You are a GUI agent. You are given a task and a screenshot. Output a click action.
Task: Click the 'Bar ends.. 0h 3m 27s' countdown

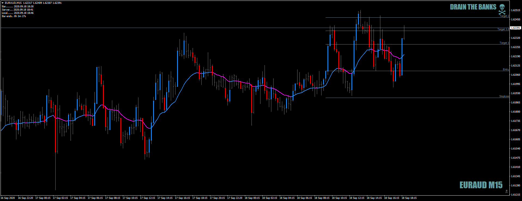pyautogui.click(x=14, y=16)
